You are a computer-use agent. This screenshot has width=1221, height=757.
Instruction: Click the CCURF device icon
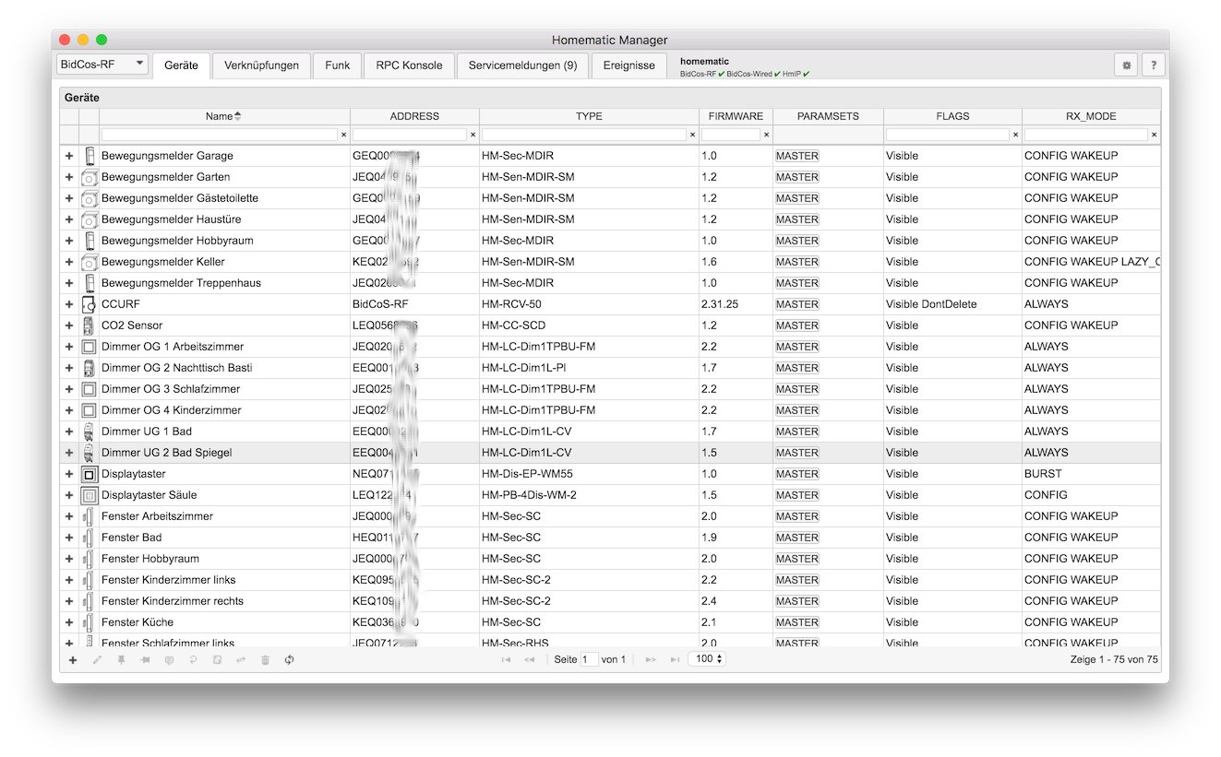[89, 304]
